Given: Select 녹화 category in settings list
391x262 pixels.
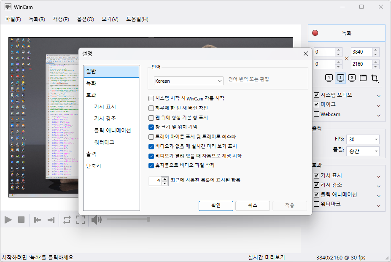Looking at the screenshot, I should pyautogui.click(x=111, y=84).
